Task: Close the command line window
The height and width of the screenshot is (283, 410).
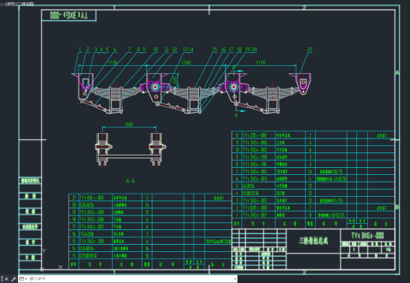Action: pos(6,279)
